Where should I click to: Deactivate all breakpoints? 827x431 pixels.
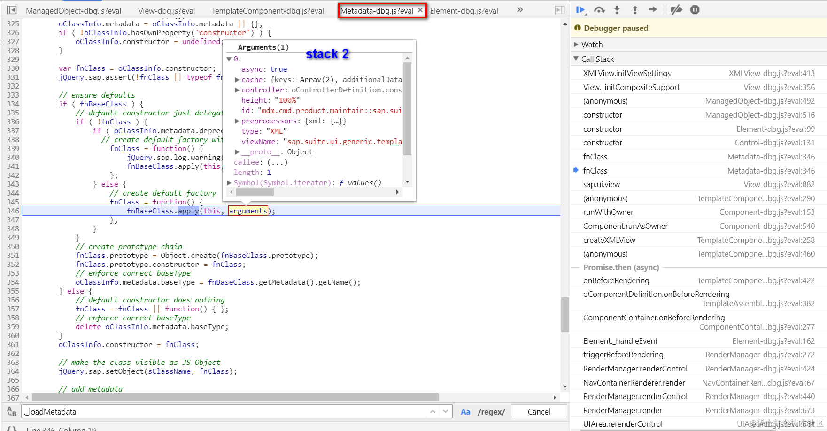(x=676, y=10)
